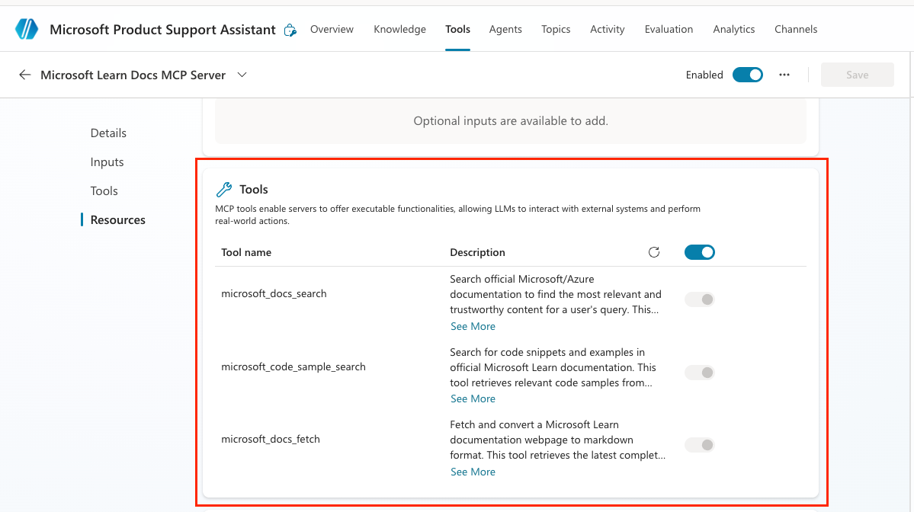
Task: Switch to the Knowledge tab
Action: (400, 29)
